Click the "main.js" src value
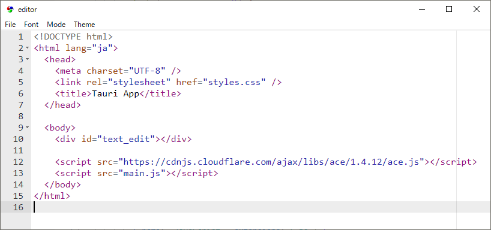The height and width of the screenshot is (230, 491). coord(142,173)
